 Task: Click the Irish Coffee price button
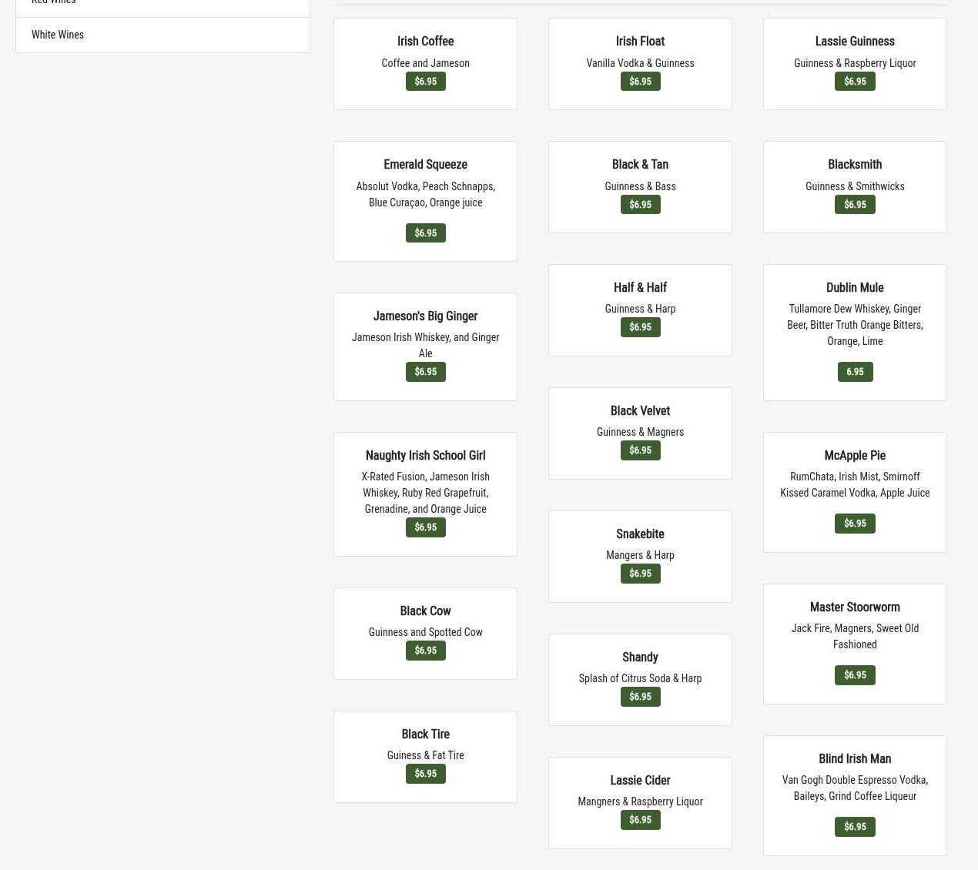point(425,82)
